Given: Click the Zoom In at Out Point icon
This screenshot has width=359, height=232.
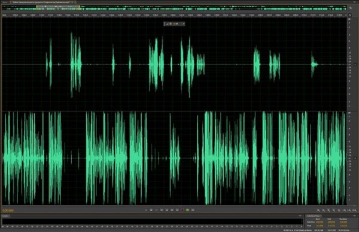Looking at the screenshot, I should pyautogui.click(x=349, y=210).
